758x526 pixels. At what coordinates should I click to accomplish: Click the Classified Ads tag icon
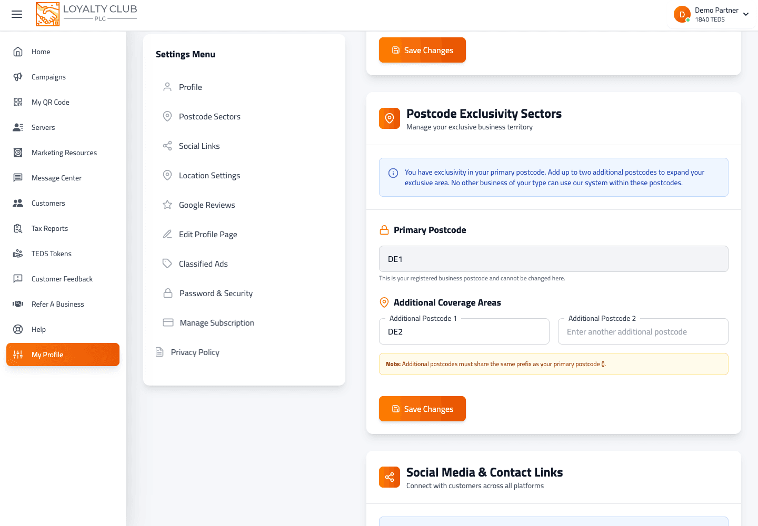(x=167, y=264)
